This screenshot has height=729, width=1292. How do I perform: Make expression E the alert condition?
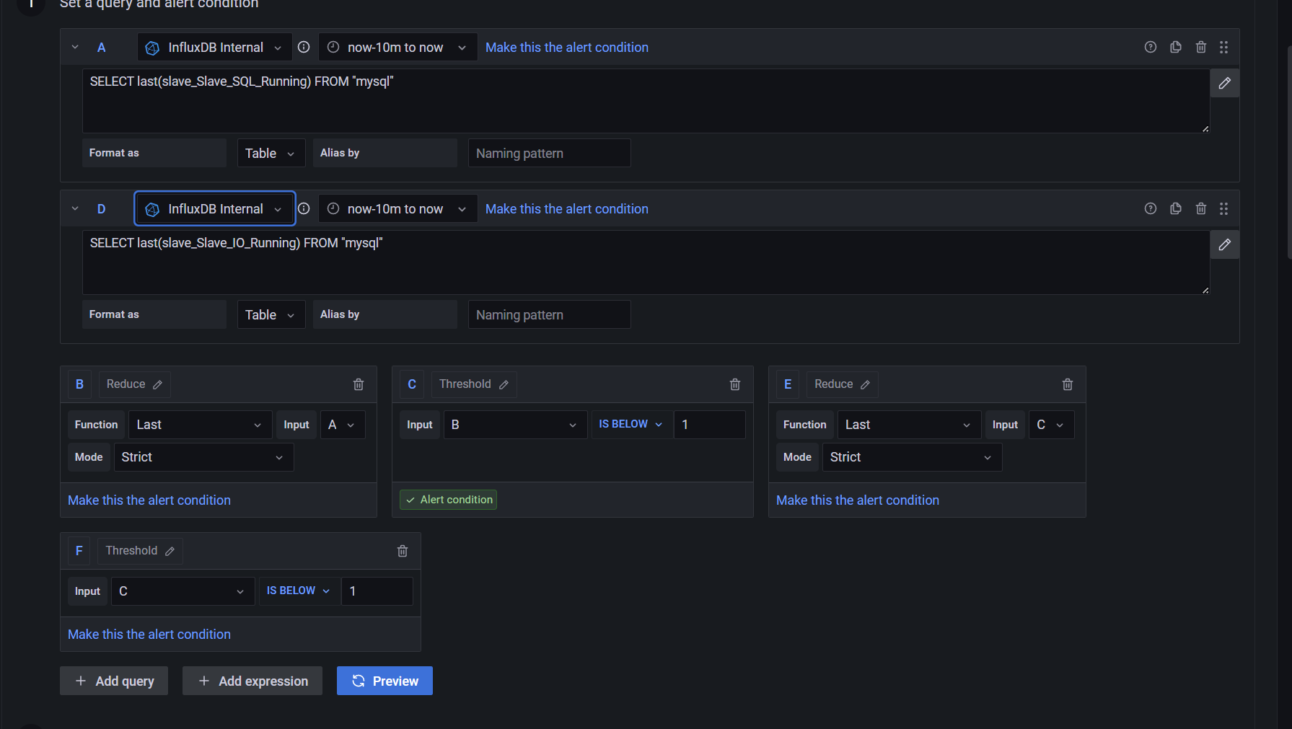coord(858,500)
